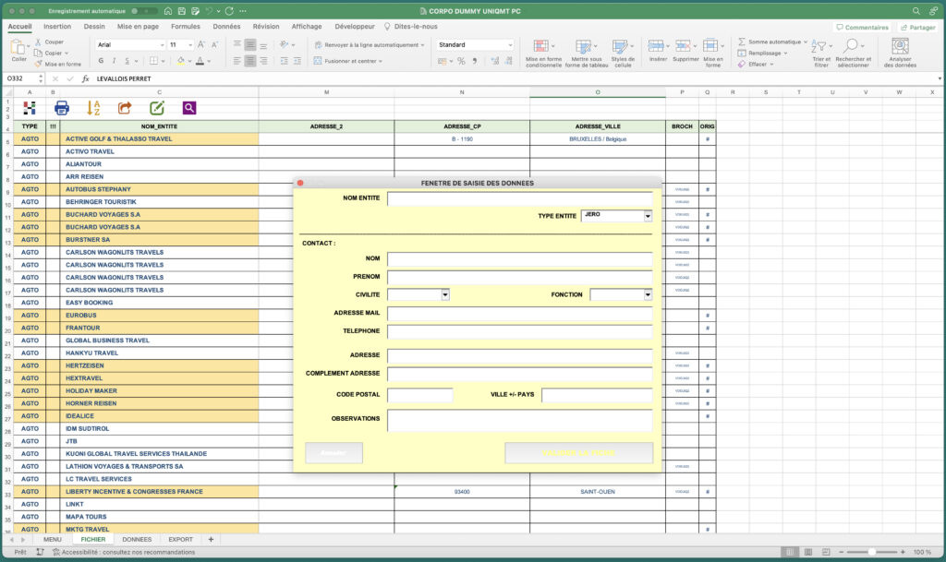Click the Commentaires button
Viewport: 946px width, 562px height.
coord(862,27)
